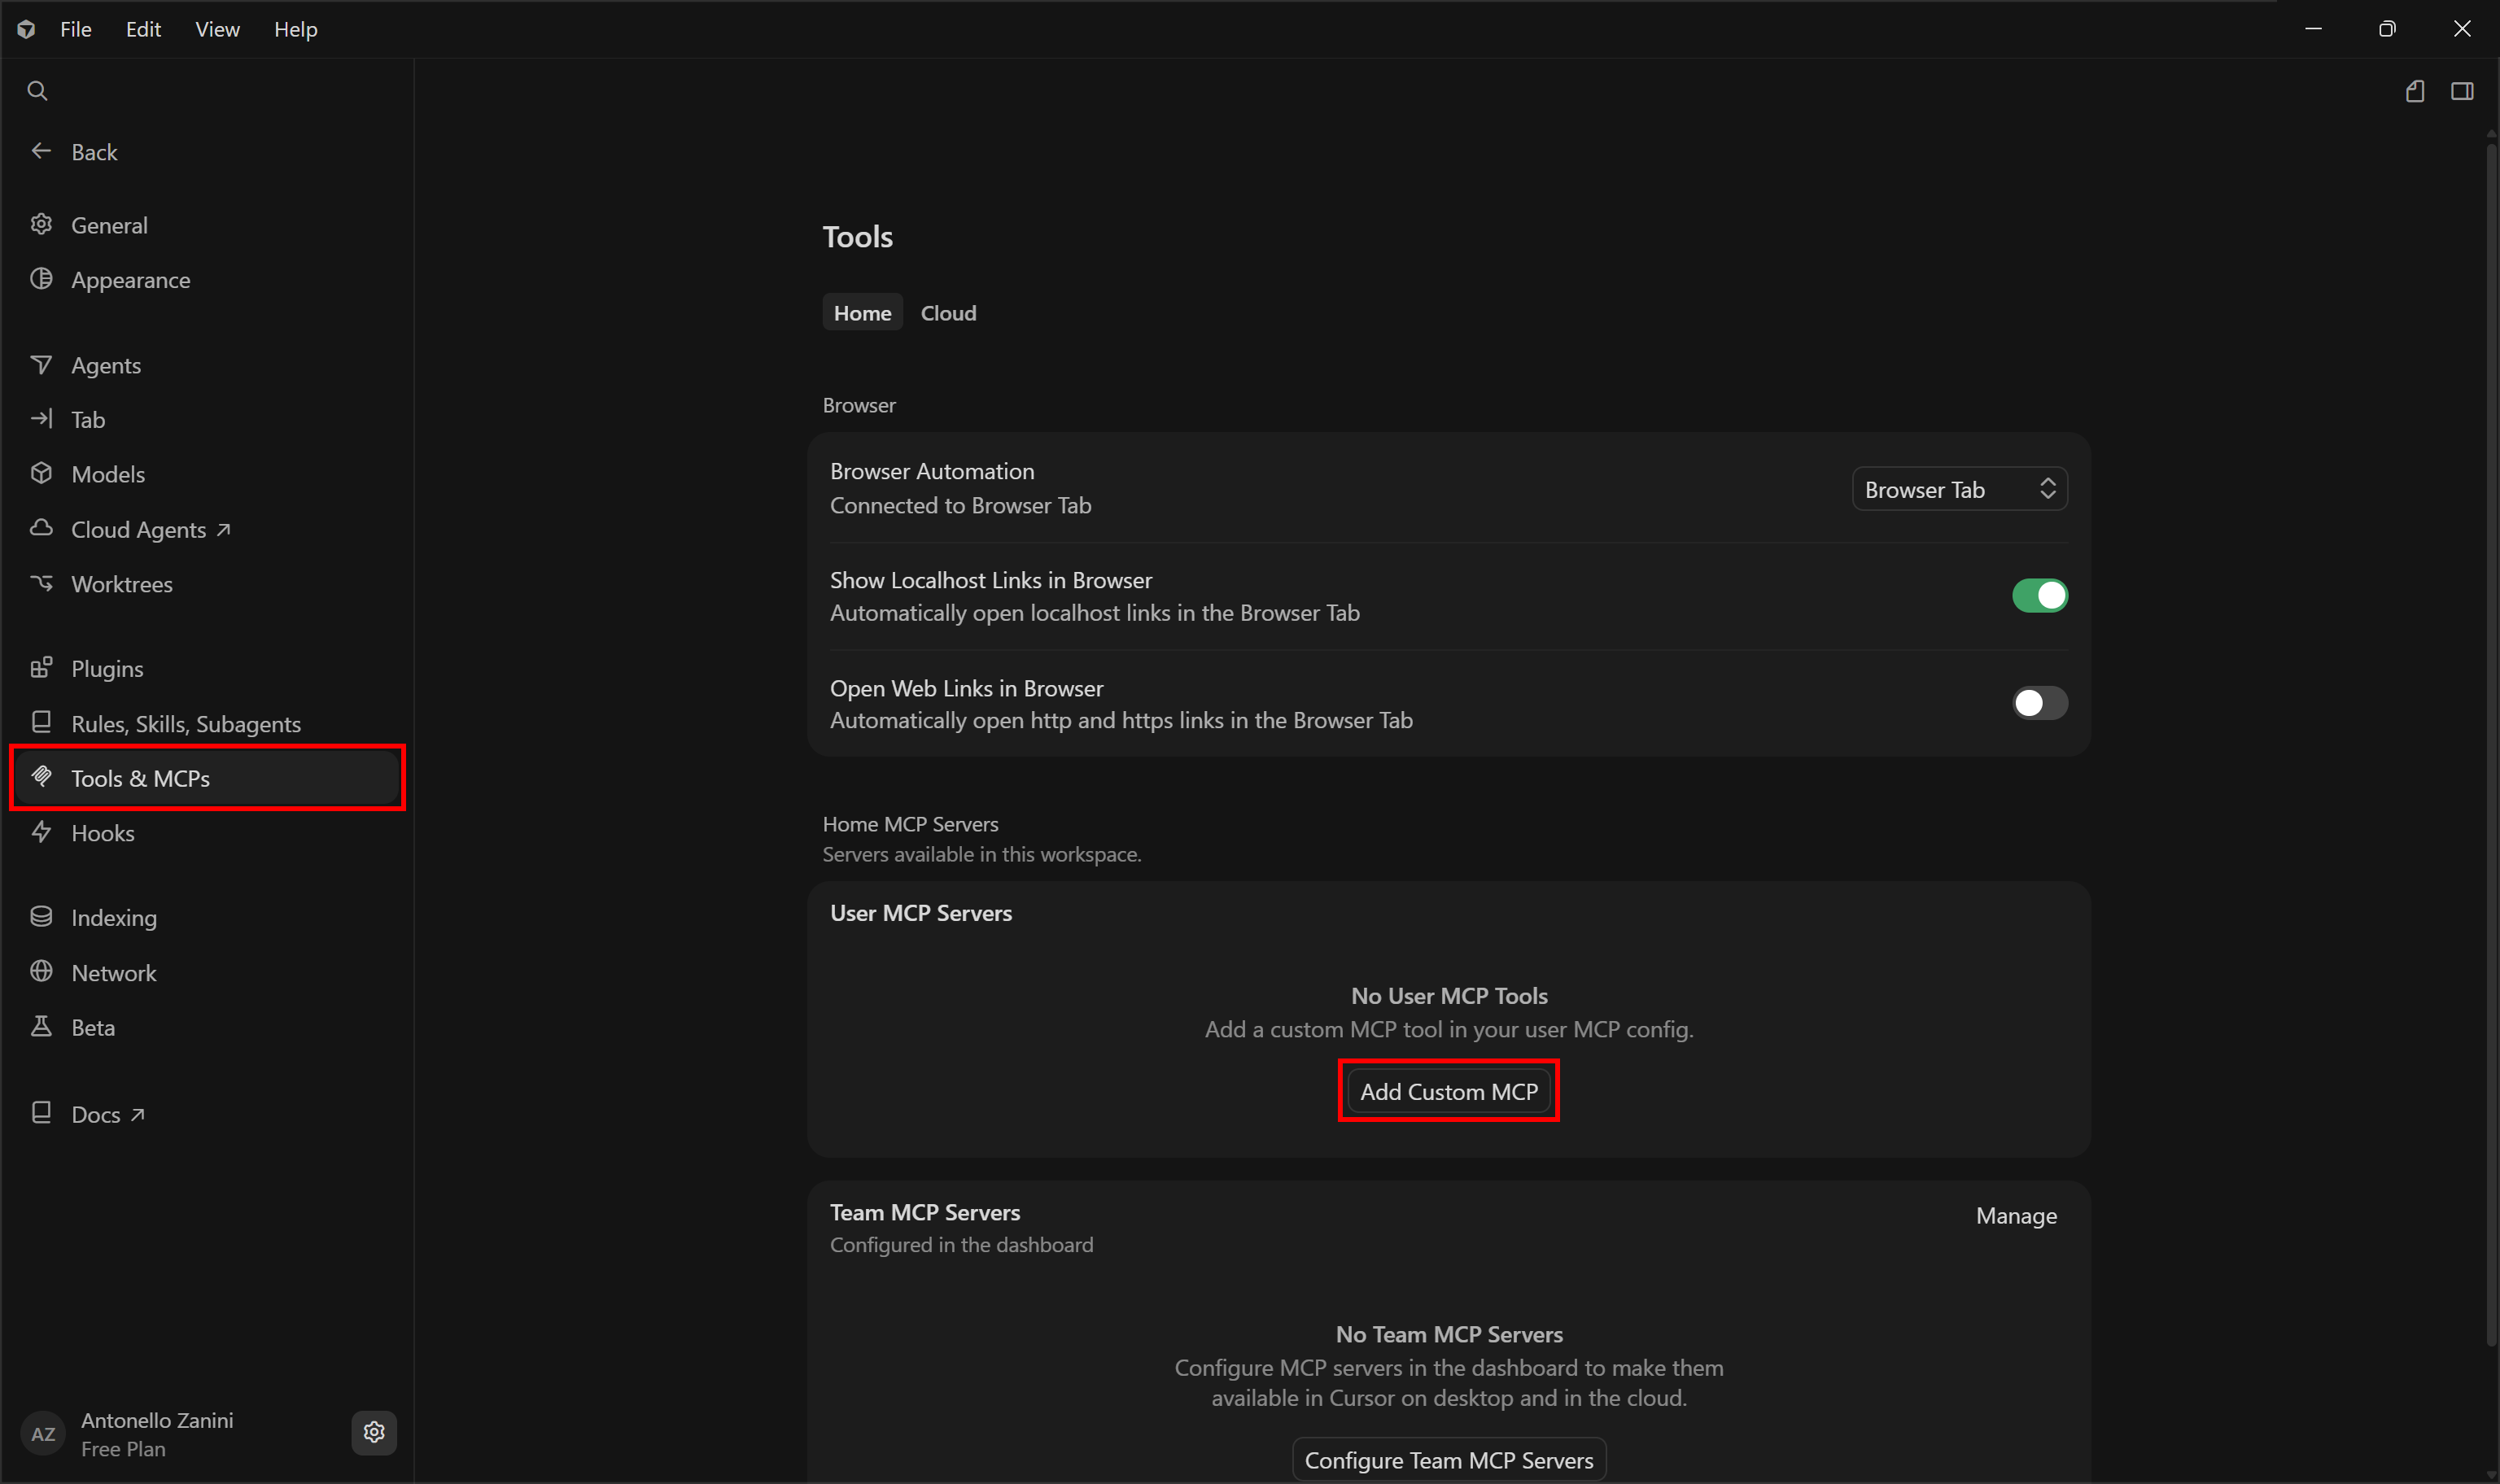Screen dimensions: 2500x1484
Task: Click the search magnifier icon
Action: tap(37, 91)
